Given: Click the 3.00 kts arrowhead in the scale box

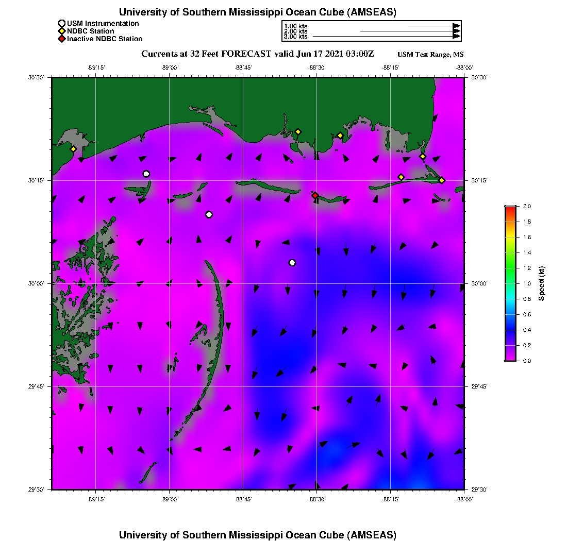Looking at the screenshot, I should pos(456,37).
